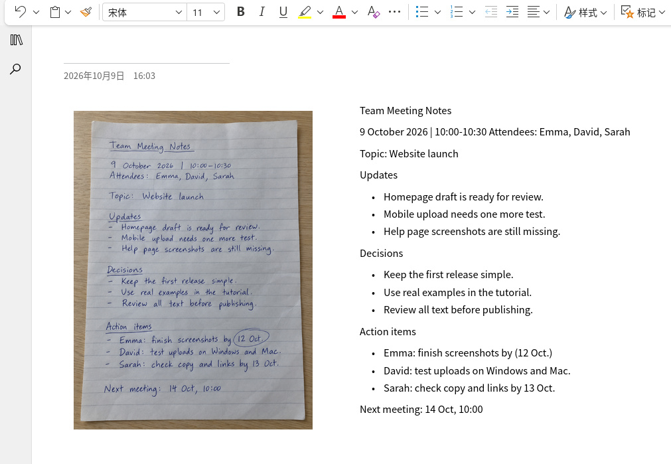Click 'Homepage draft is ready for review.'
The width and height of the screenshot is (671, 464).
tap(463, 197)
